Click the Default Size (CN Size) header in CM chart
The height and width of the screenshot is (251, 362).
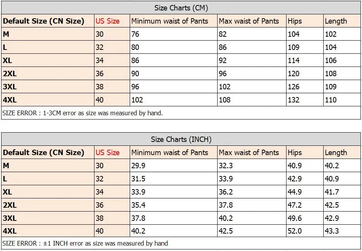43,21
